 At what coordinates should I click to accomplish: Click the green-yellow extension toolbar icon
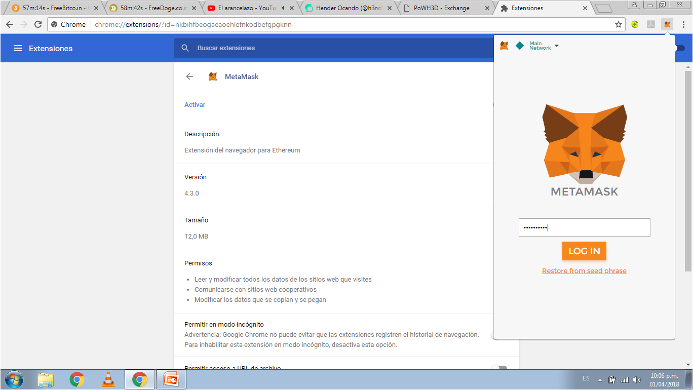635,24
